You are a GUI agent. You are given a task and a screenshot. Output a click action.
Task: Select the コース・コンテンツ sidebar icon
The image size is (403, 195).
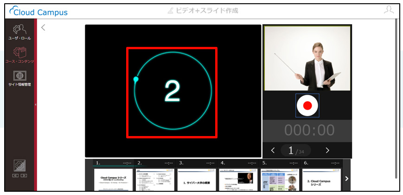point(19,55)
